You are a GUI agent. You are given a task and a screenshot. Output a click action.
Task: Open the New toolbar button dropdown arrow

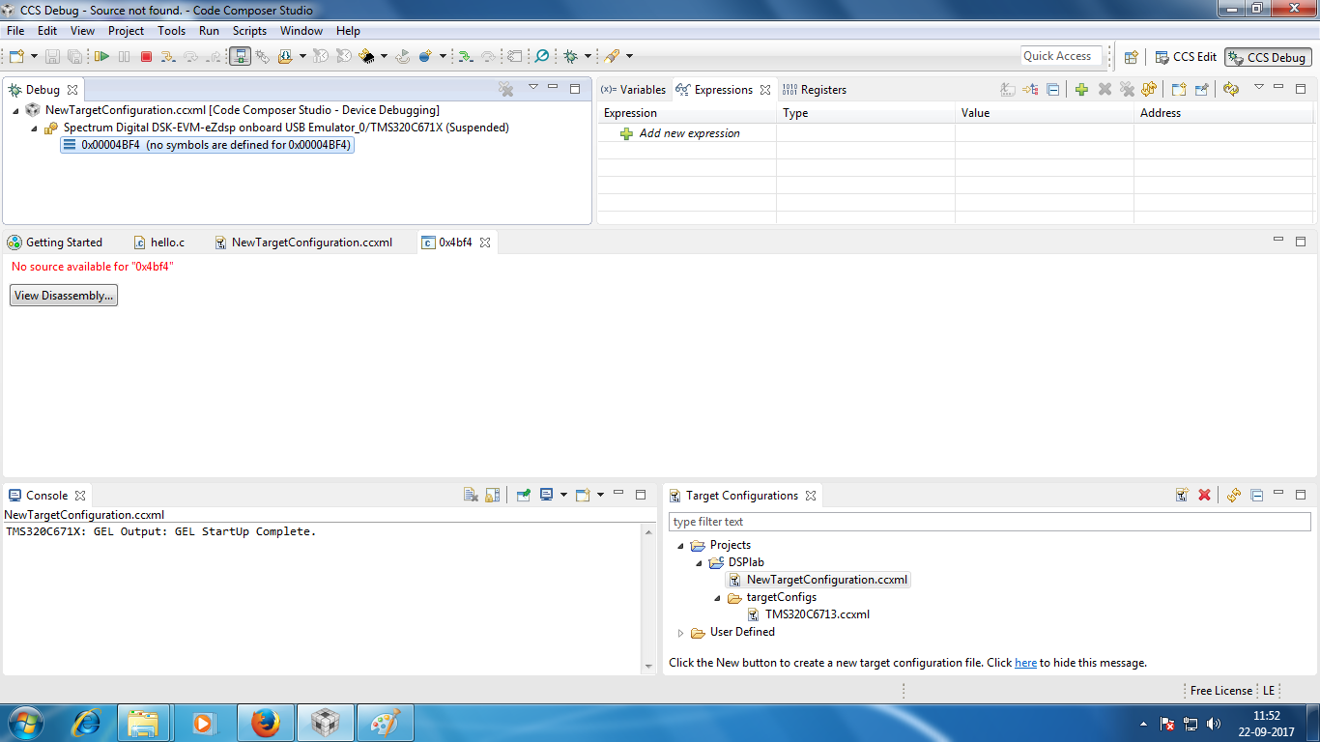coord(34,57)
